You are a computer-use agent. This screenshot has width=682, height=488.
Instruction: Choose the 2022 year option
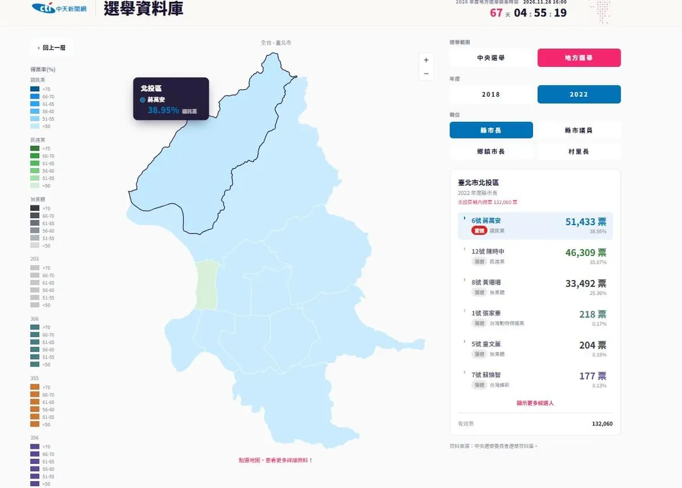coord(579,94)
